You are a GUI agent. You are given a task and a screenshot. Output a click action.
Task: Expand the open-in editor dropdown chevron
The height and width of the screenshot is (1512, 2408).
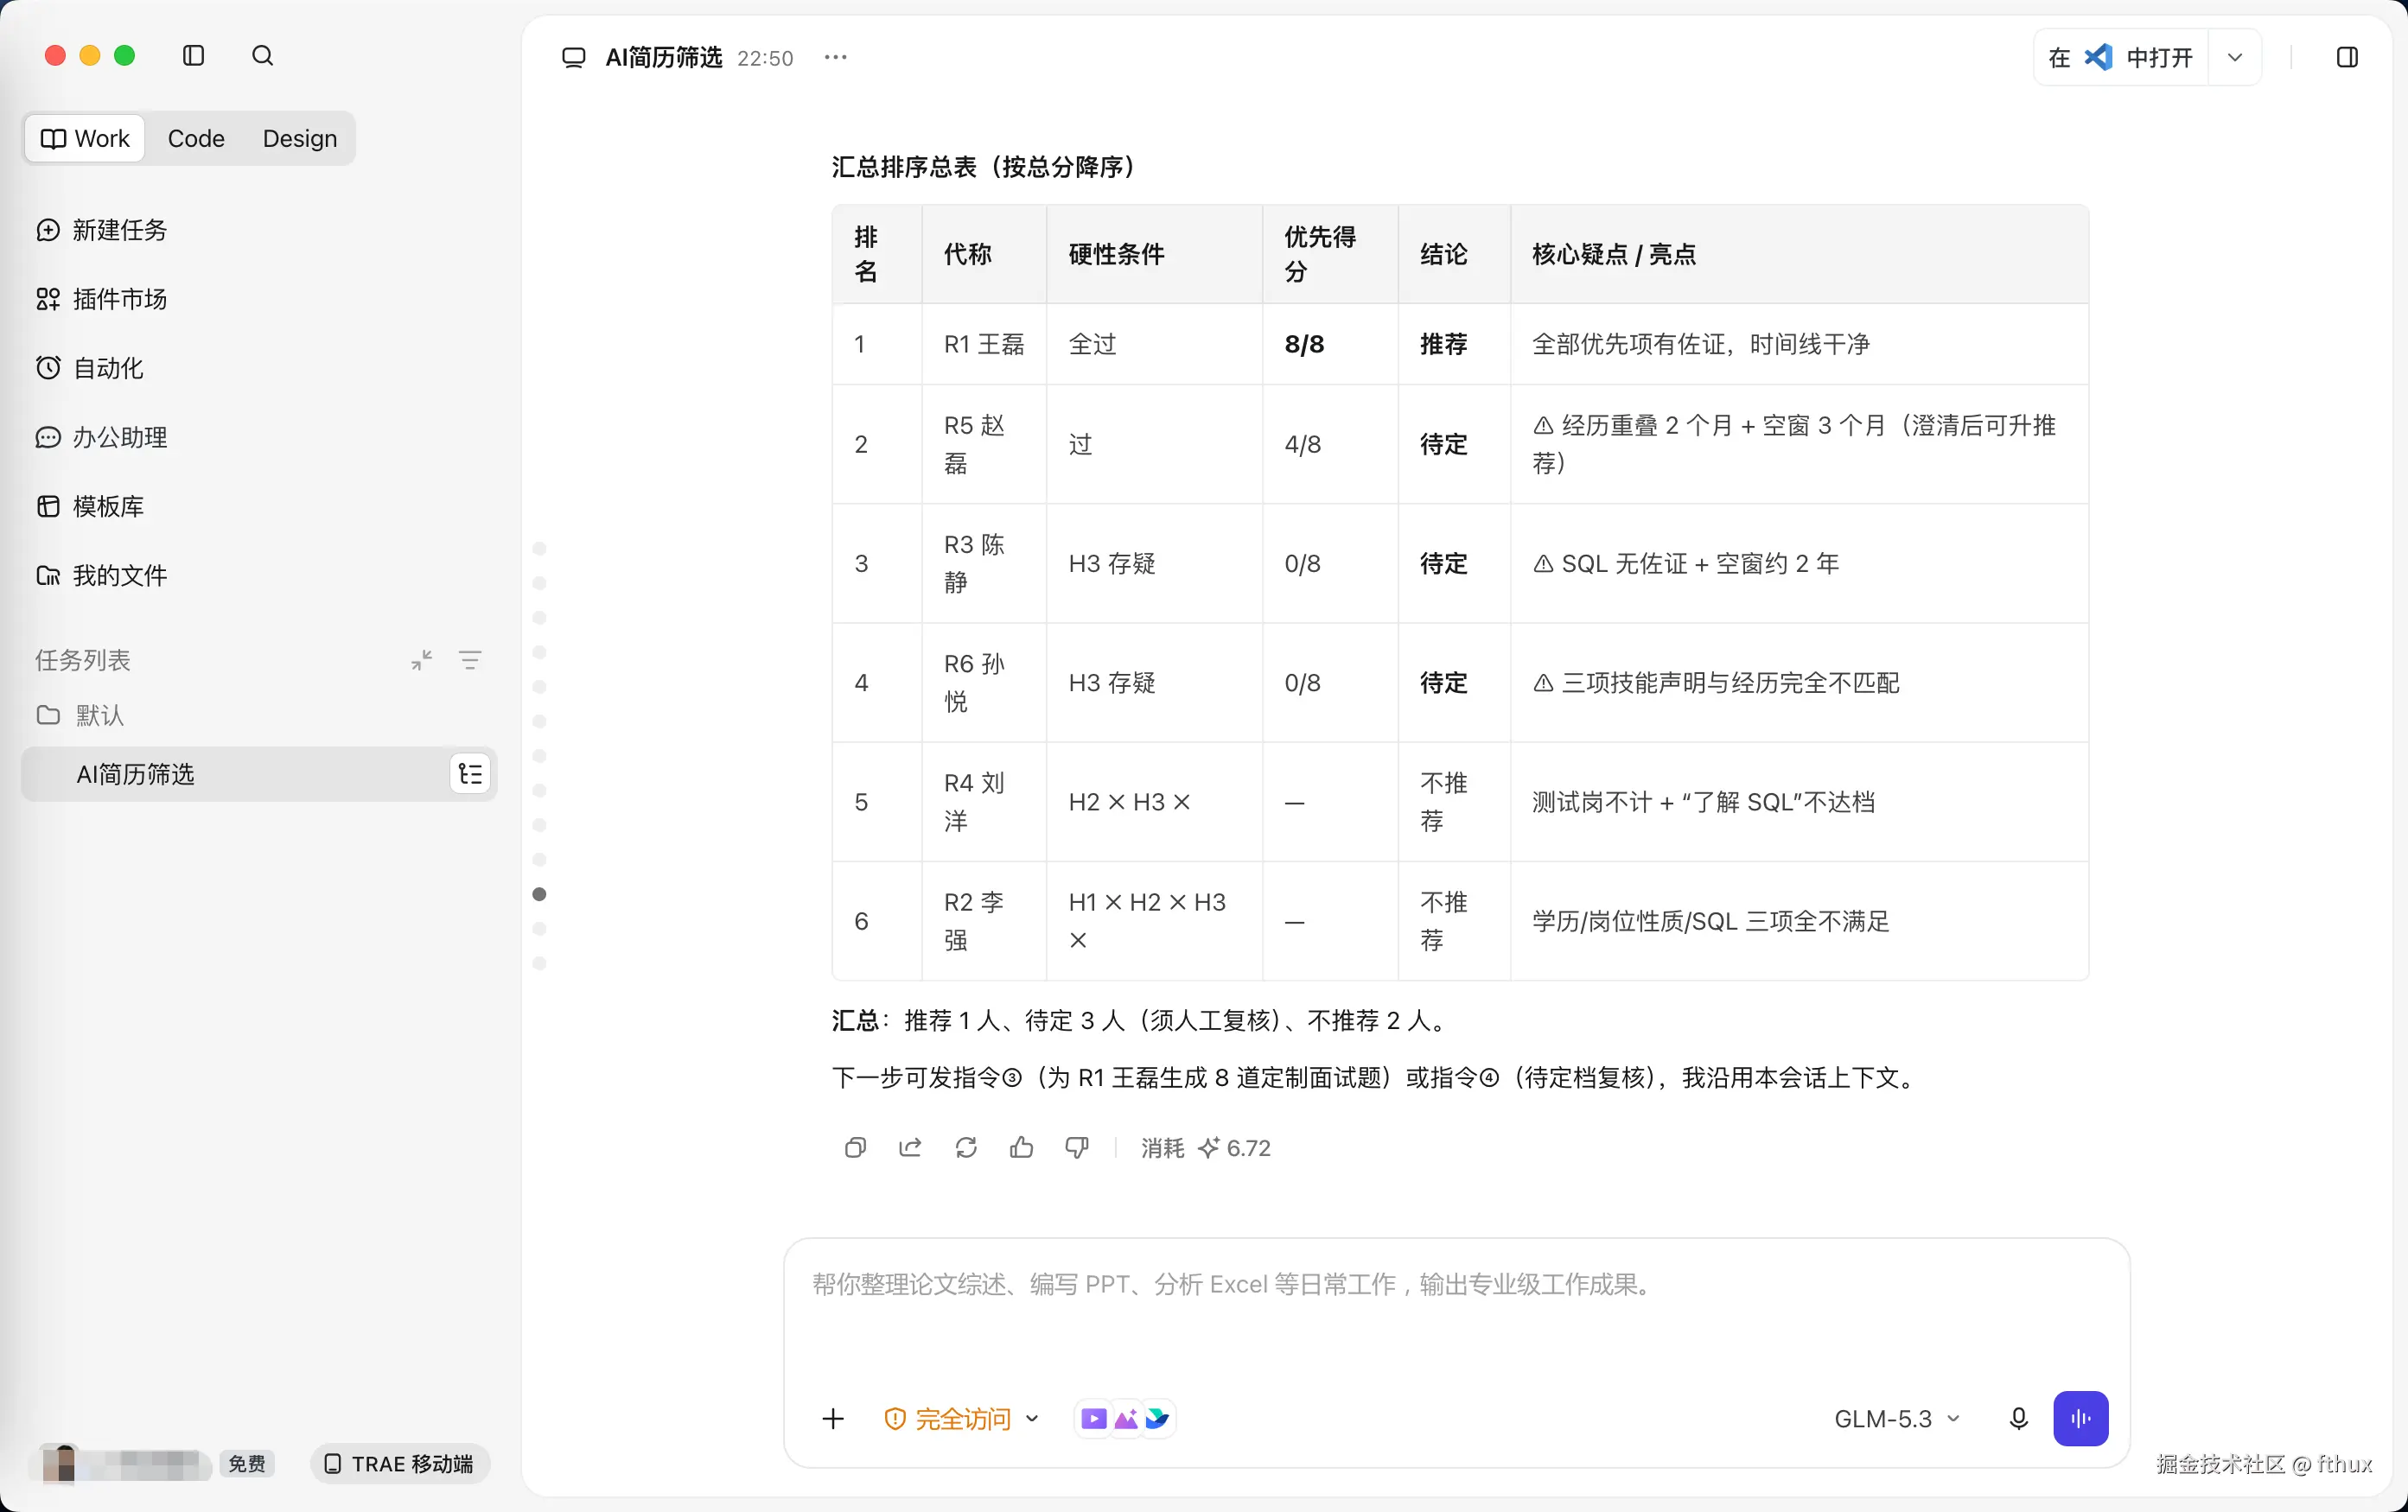pos(2235,58)
